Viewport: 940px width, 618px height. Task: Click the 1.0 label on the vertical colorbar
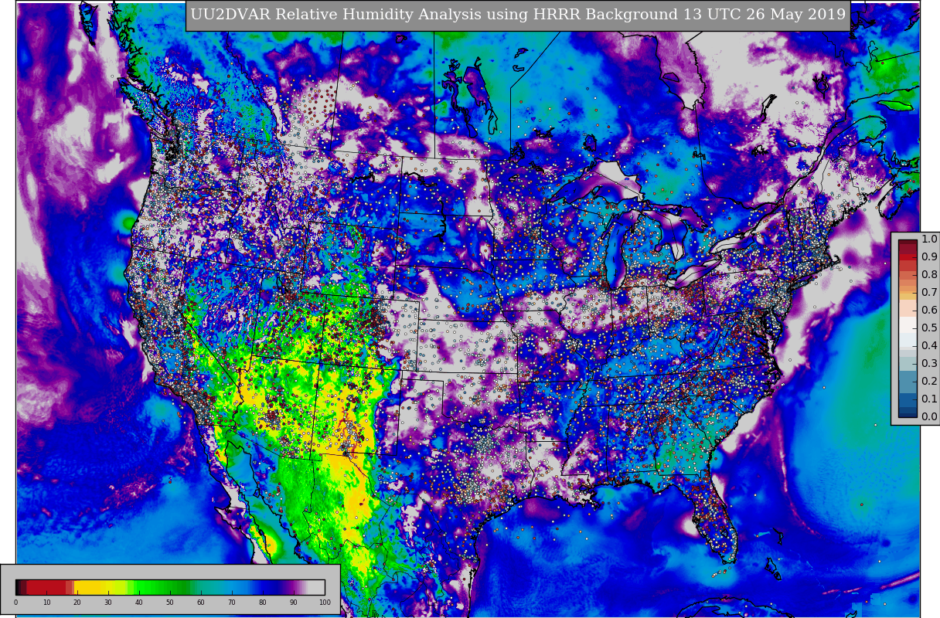[929, 239]
